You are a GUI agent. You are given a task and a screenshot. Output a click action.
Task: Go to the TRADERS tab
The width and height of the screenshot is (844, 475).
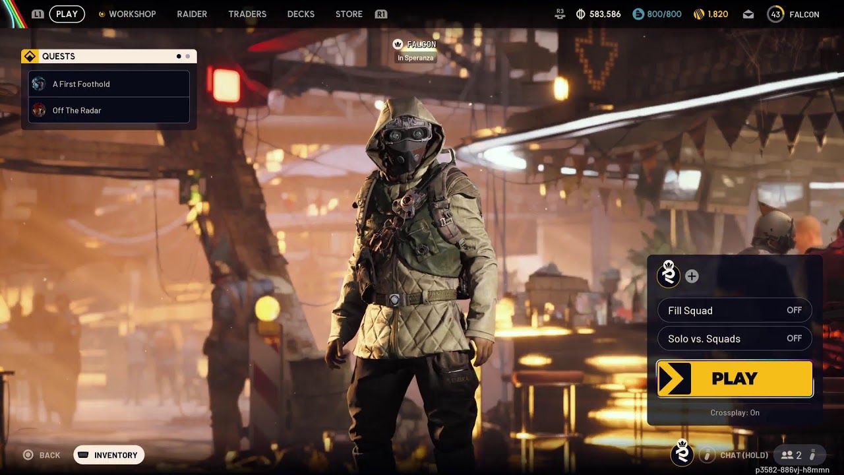tap(247, 14)
